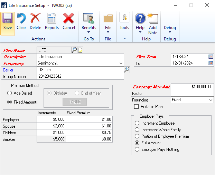Expand the File dropdown arrow
215x175 pixels.
108,32
